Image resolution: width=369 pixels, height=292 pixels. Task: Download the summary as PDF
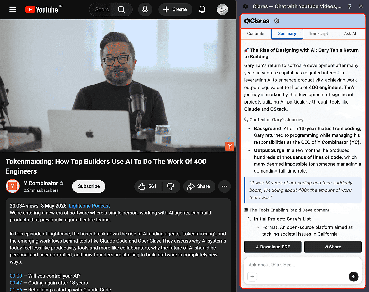point(273,247)
